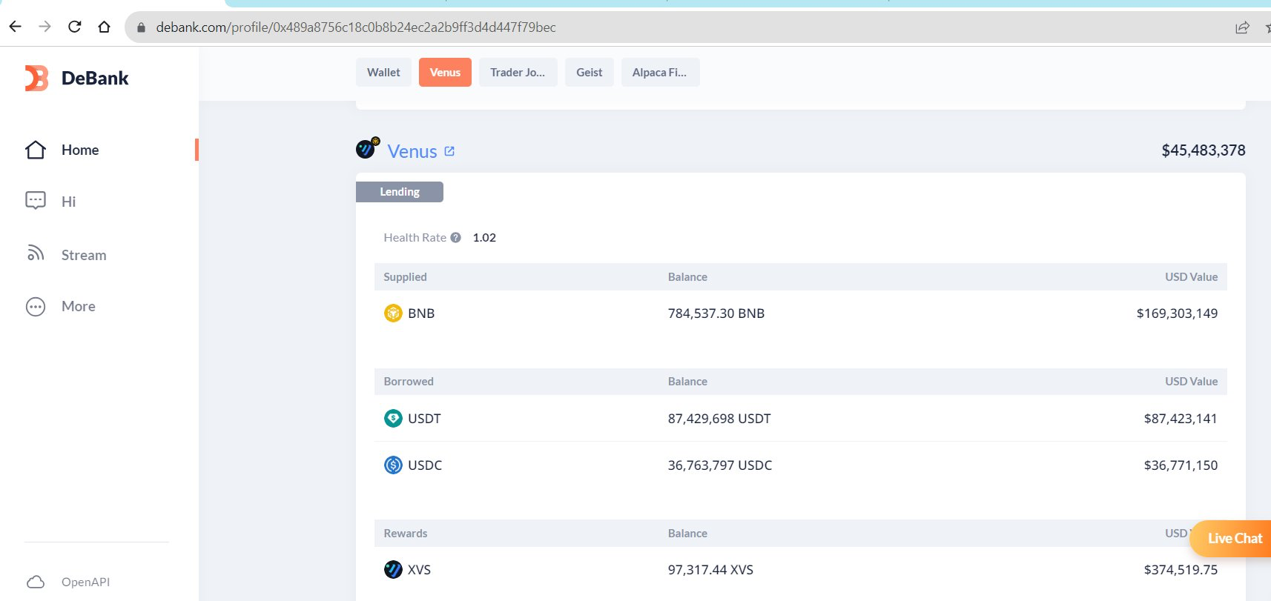Viewport: 1271px width, 601px height.
Task: Click the Balance header in Supplied table
Action: pyautogui.click(x=687, y=277)
